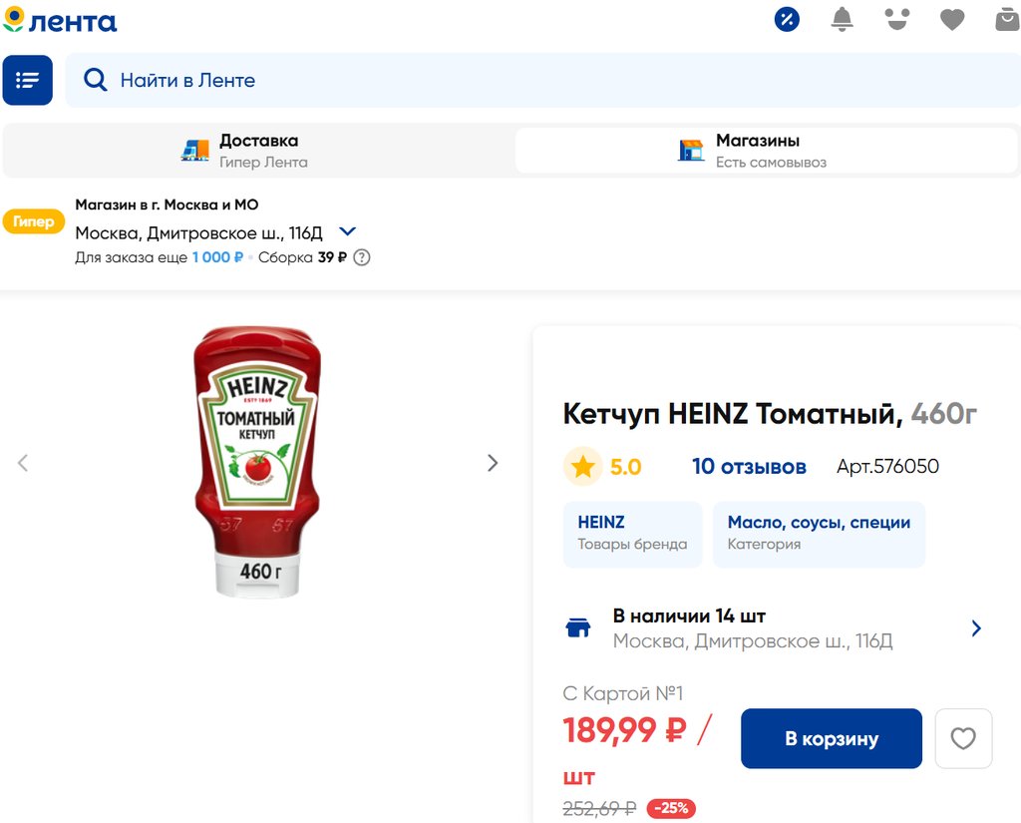Add ketchup to cart with В корзину
Image resolution: width=1021 pixels, height=823 pixels.
click(x=831, y=738)
